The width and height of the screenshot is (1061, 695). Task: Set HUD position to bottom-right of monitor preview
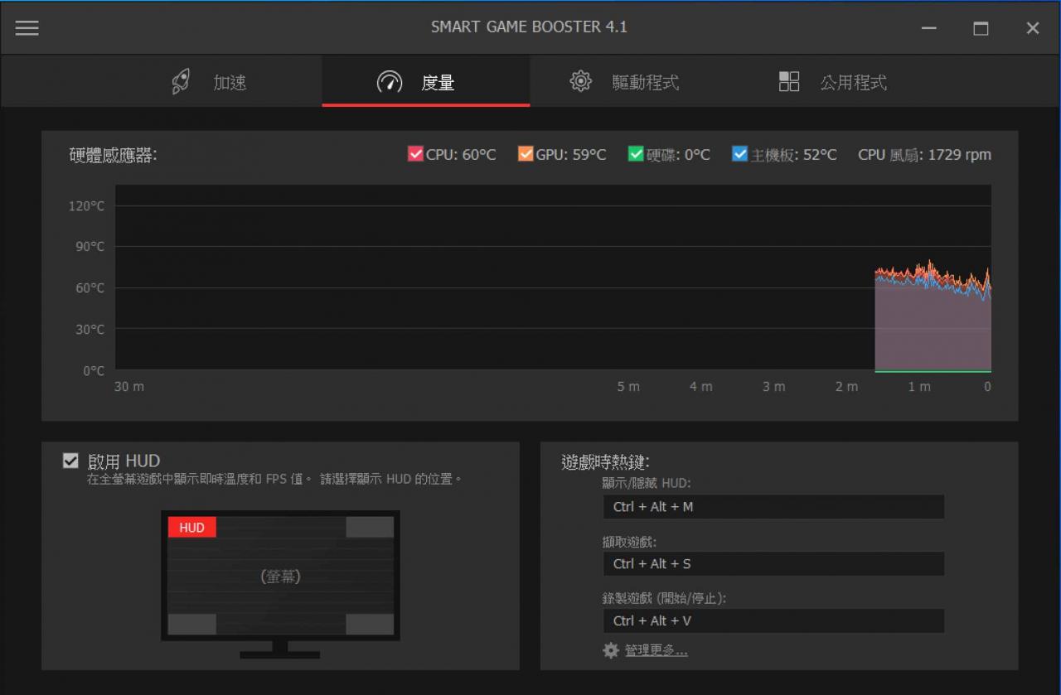[370, 624]
